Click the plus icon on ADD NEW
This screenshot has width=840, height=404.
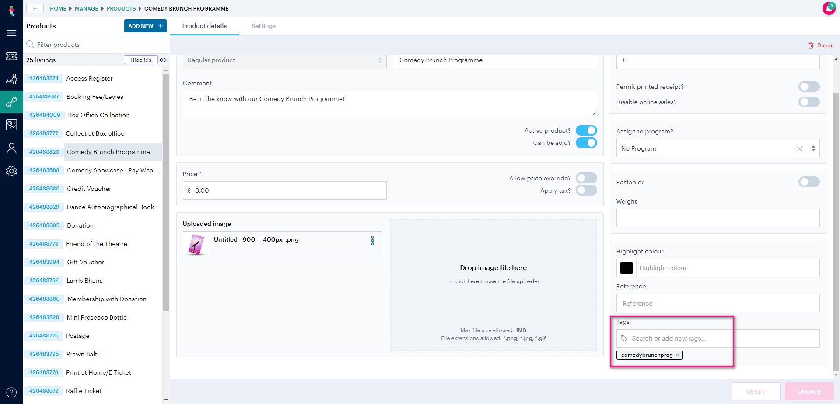pyautogui.click(x=160, y=26)
